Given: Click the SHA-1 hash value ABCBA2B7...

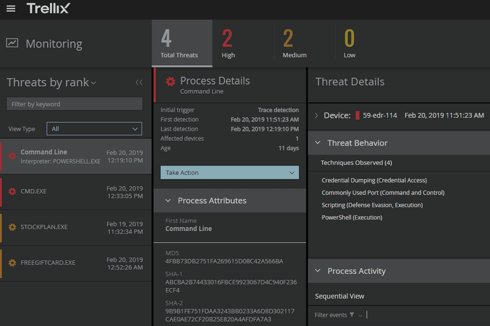Looking at the screenshot, I should pyautogui.click(x=231, y=286).
